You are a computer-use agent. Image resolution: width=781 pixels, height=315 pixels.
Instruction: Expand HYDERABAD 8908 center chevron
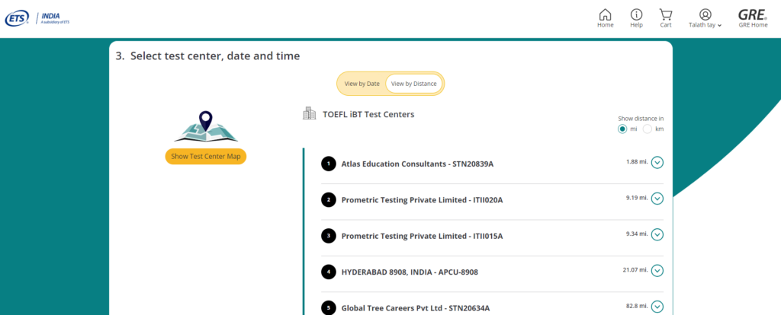657,271
